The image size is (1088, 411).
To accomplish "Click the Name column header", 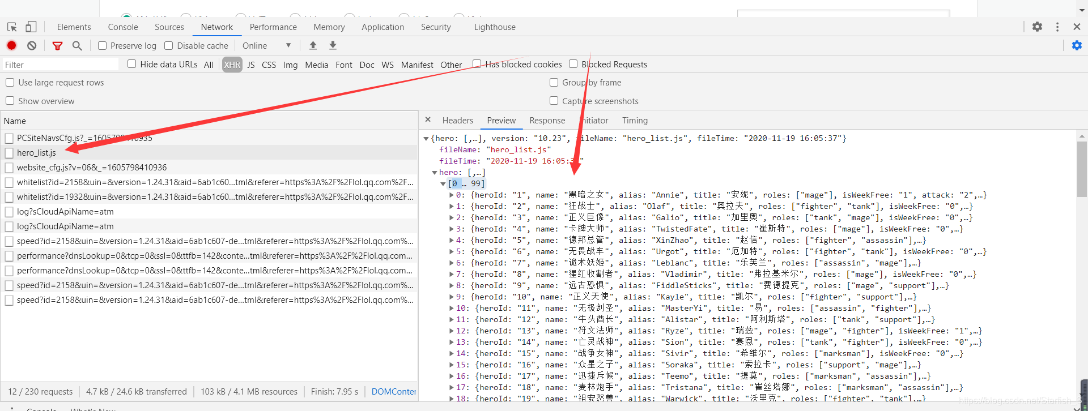I will click(x=209, y=121).
